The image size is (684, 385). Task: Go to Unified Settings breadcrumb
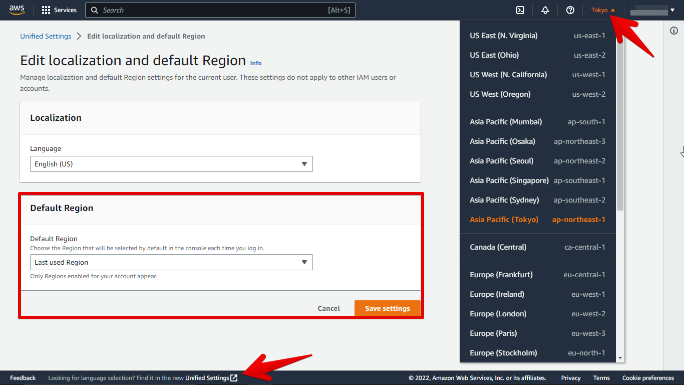tap(46, 36)
